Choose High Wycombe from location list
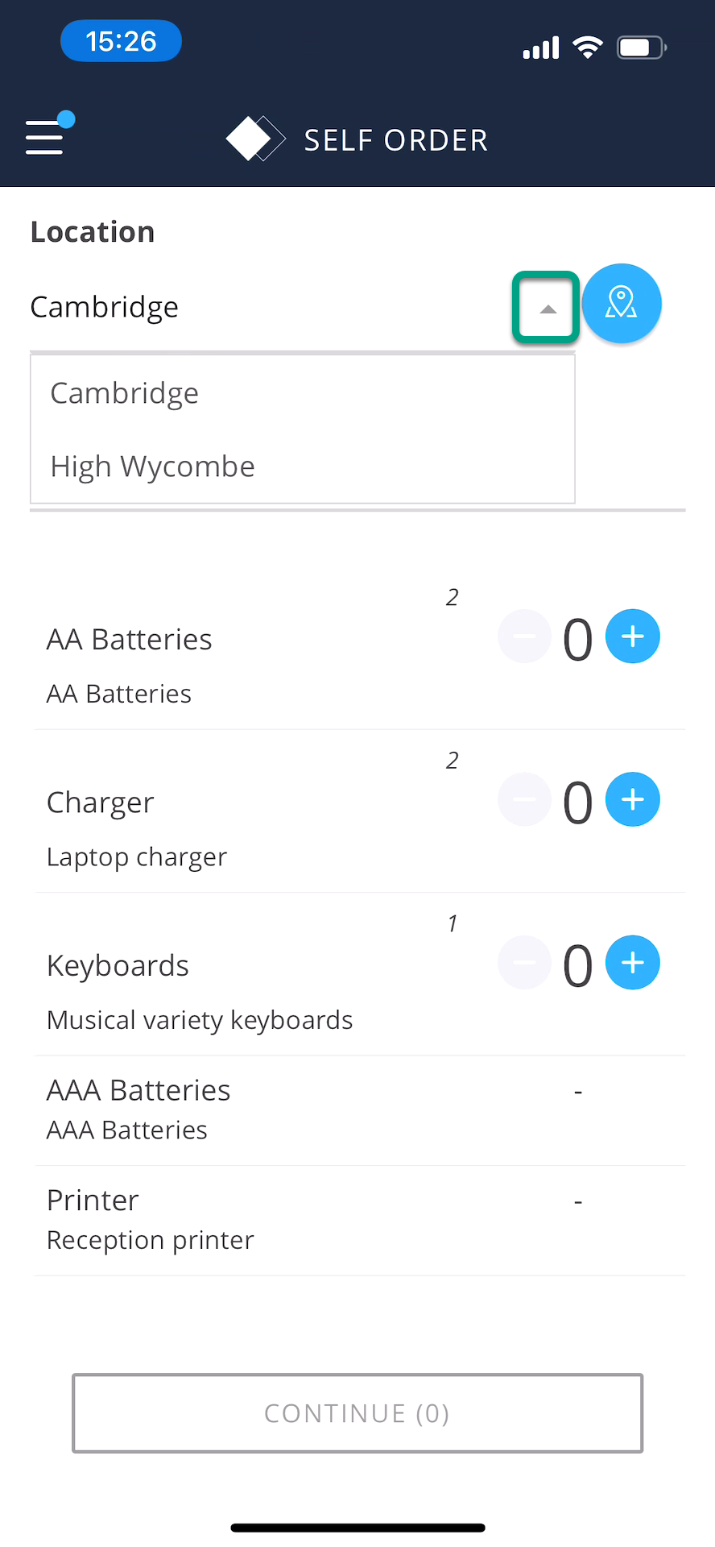The height and width of the screenshot is (1547, 715). (153, 467)
